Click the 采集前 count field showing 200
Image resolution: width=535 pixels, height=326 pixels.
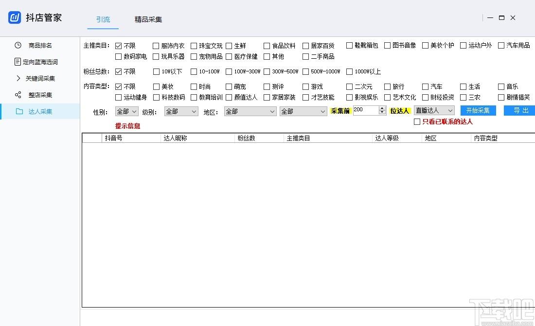(x=366, y=110)
